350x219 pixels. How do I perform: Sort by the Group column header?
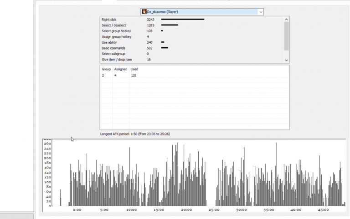(106, 69)
